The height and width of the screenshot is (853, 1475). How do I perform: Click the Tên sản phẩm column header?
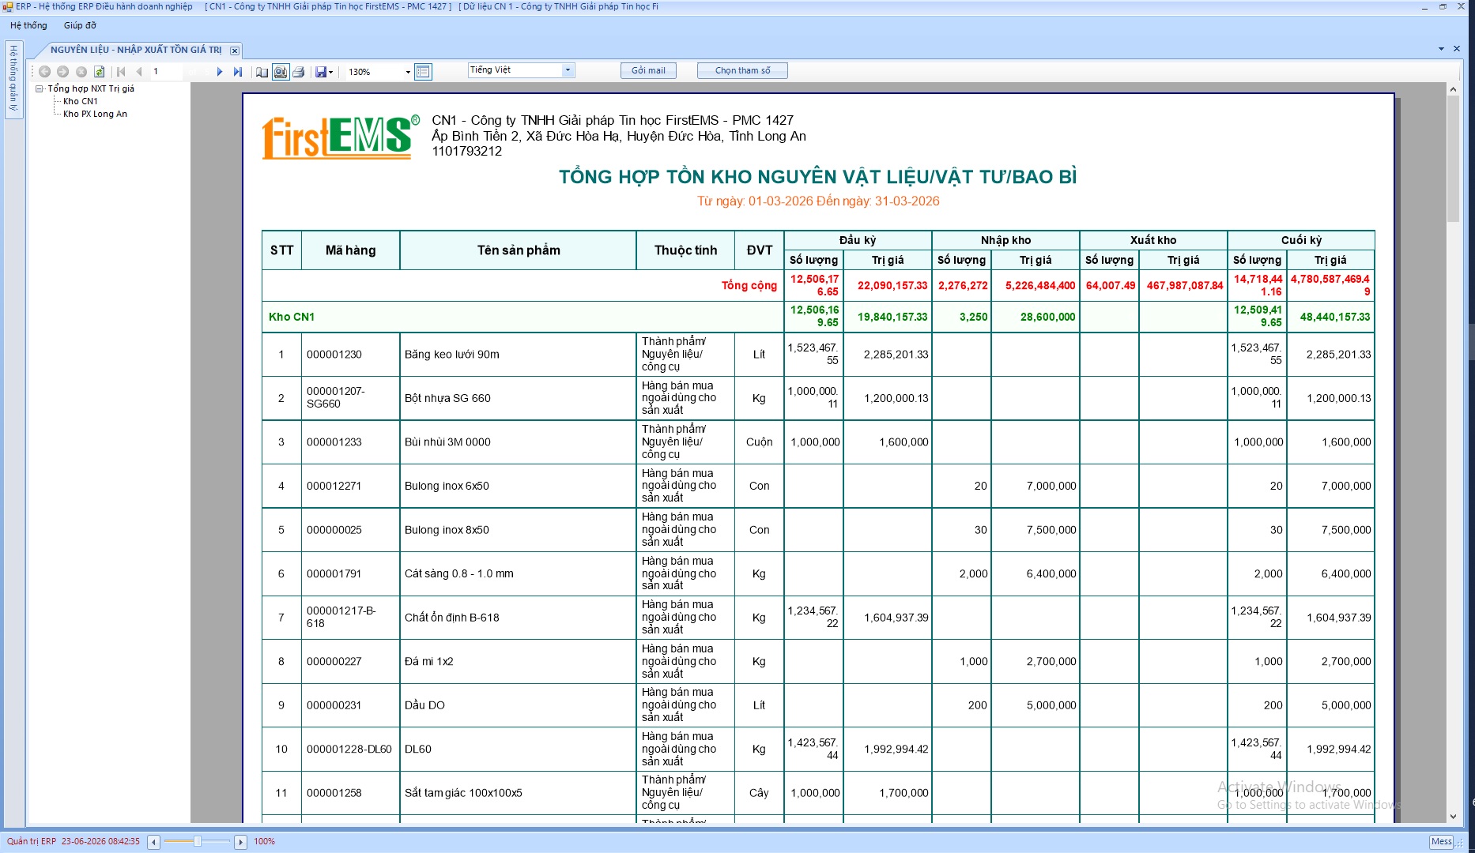(519, 250)
